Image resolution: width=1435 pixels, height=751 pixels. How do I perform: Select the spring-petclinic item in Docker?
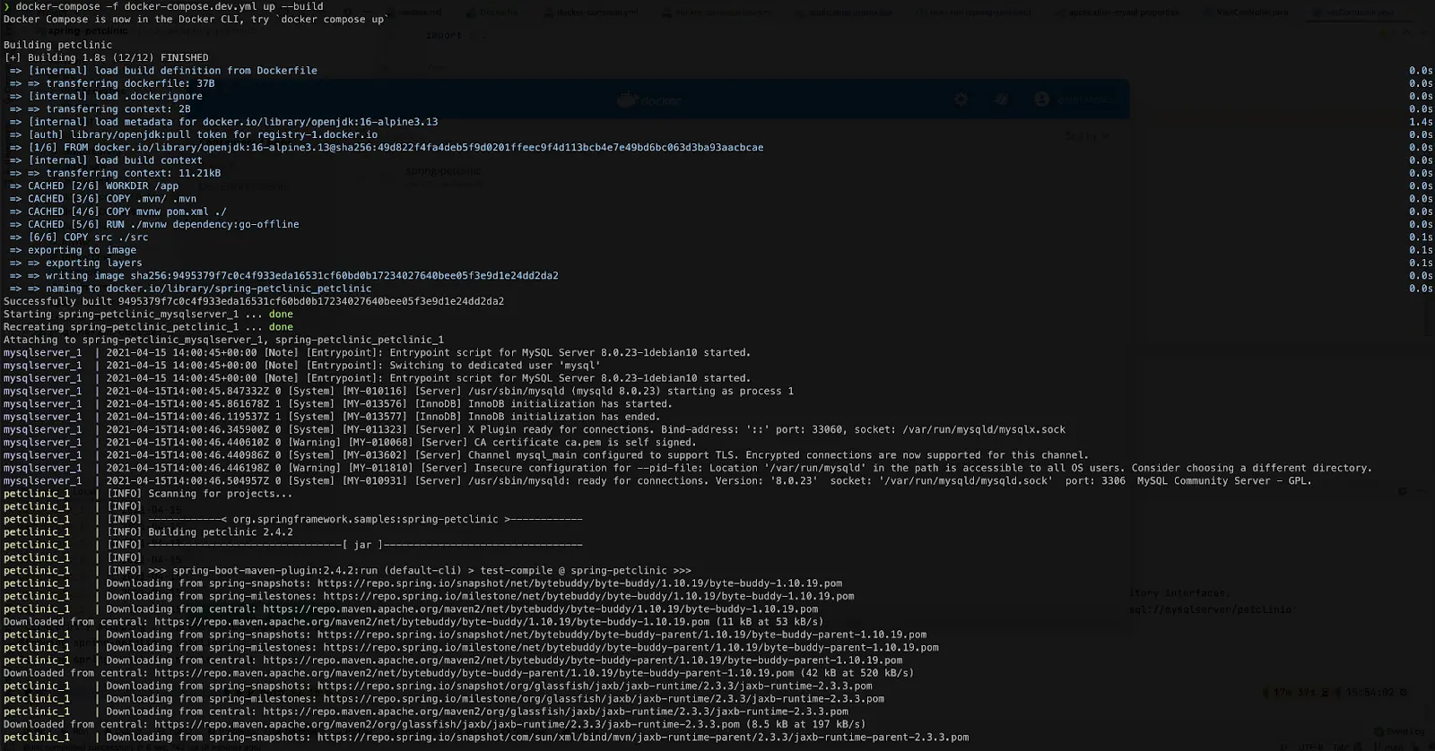point(442,170)
